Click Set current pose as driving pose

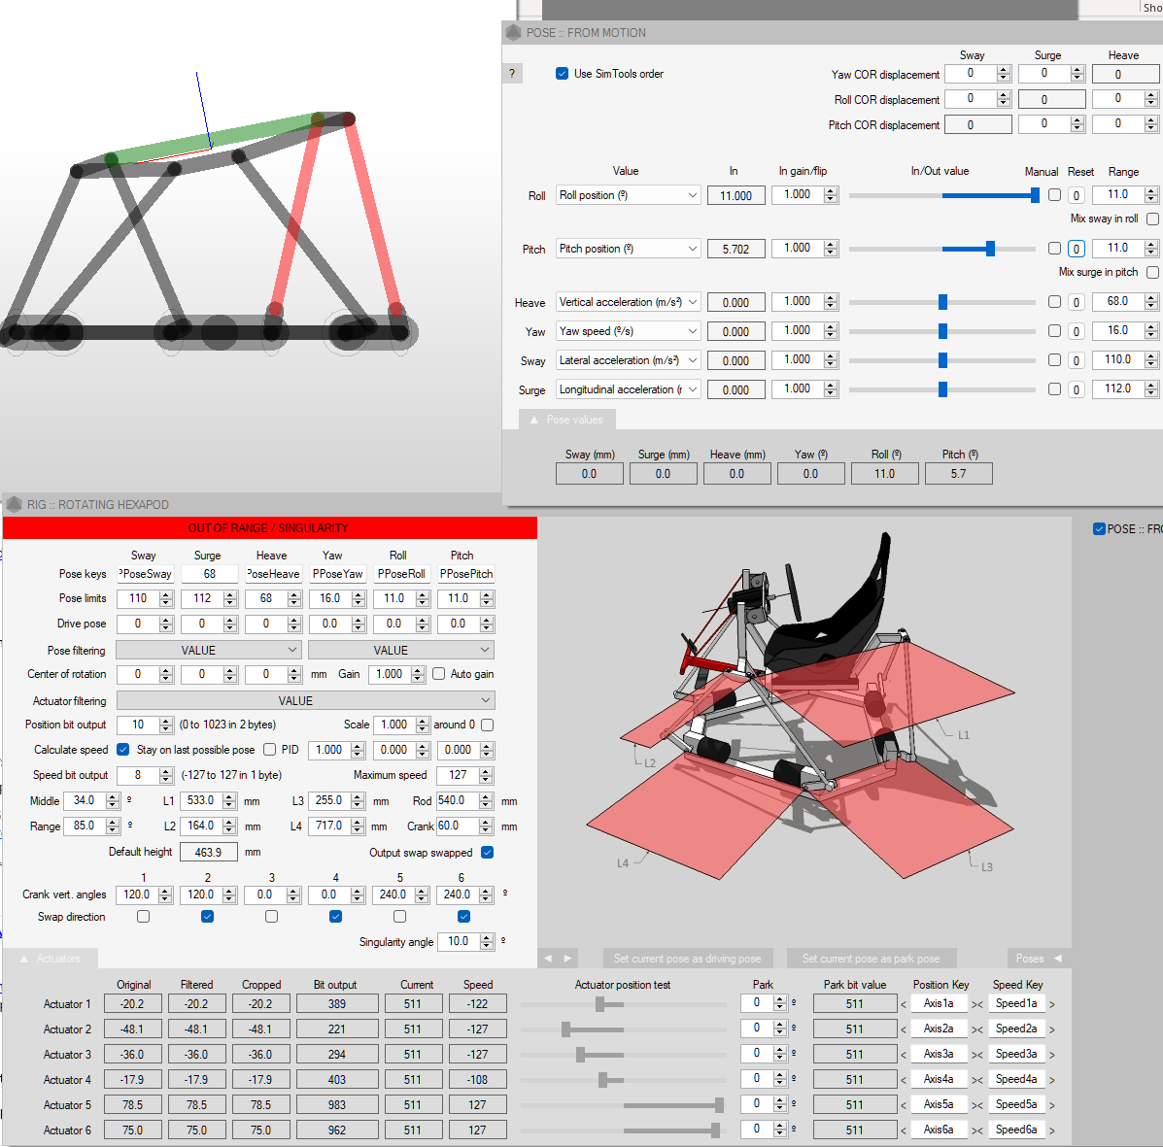coord(687,959)
